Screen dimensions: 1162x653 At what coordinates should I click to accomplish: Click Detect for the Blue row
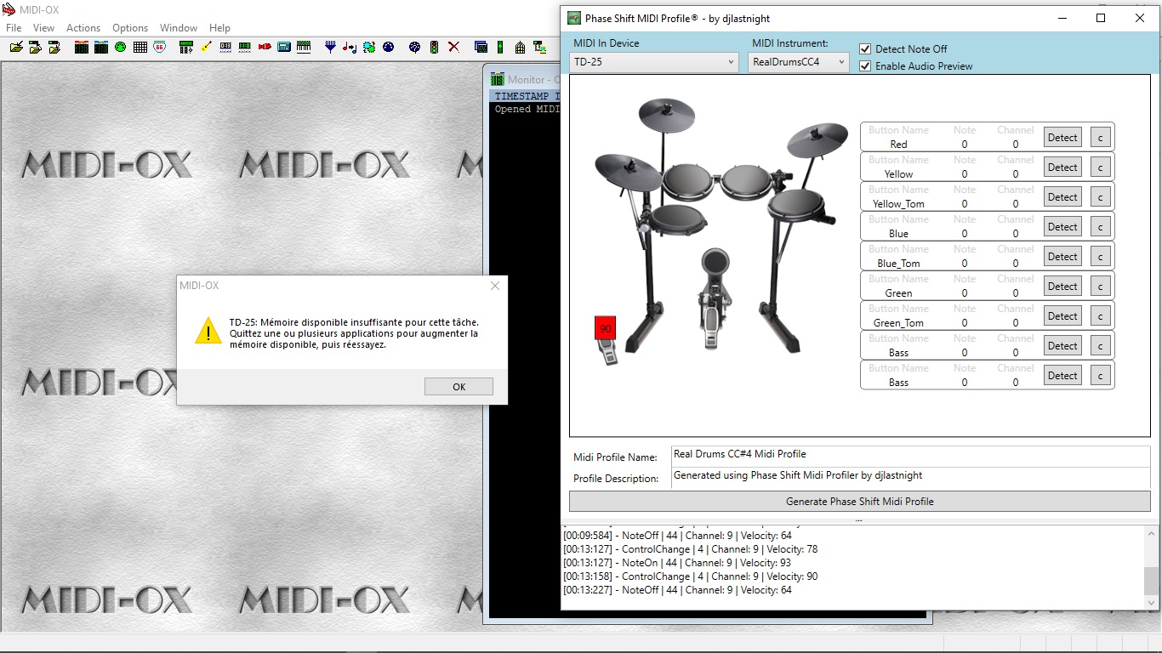[x=1062, y=227]
